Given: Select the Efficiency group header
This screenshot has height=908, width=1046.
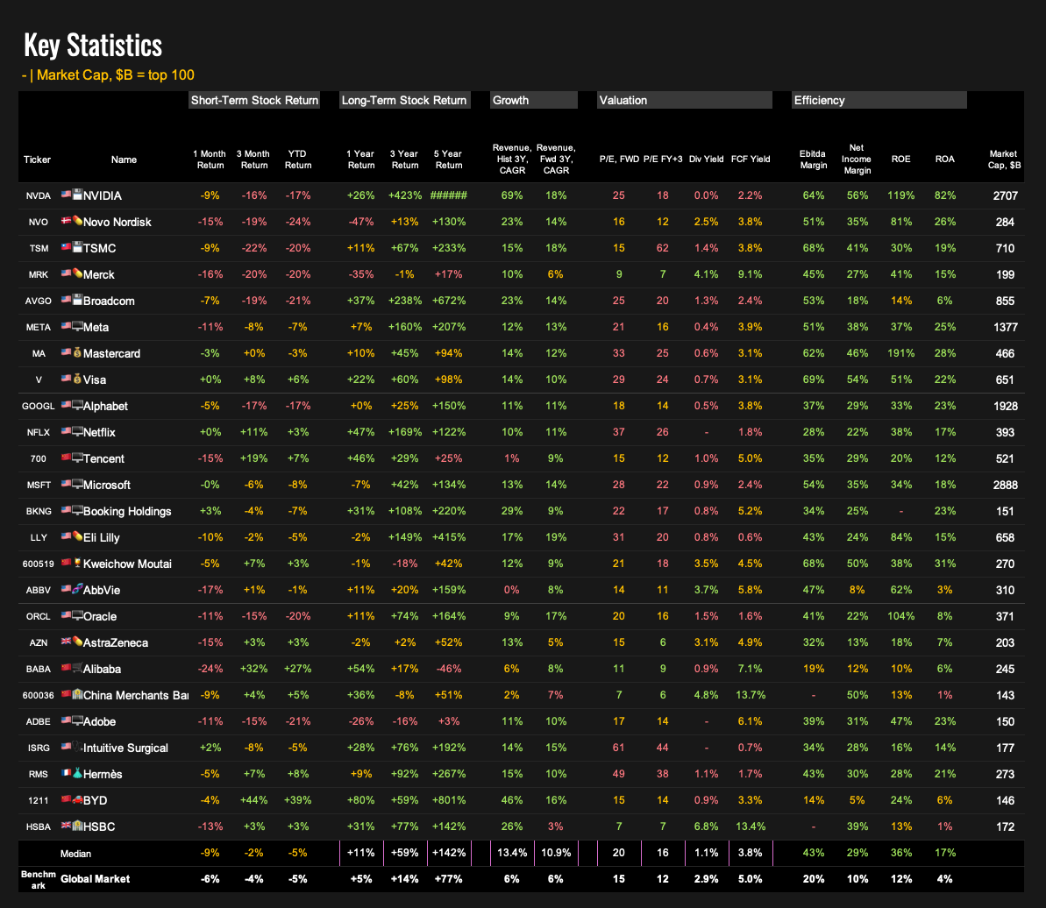Looking at the screenshot, I should 879,100.
